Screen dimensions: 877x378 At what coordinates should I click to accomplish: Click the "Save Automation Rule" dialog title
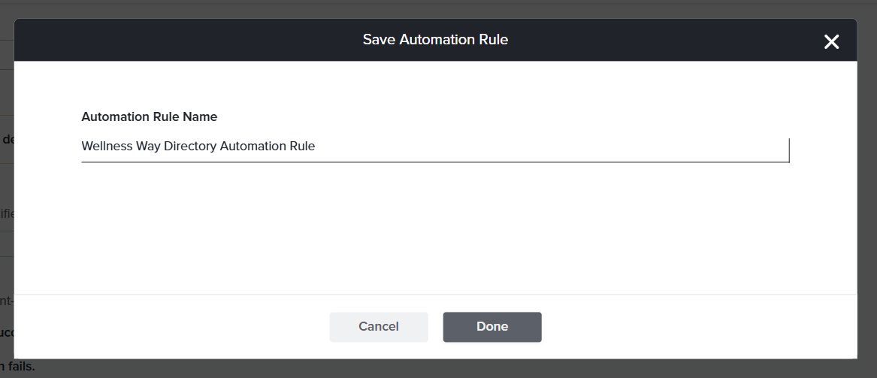[x=435, y=40]
